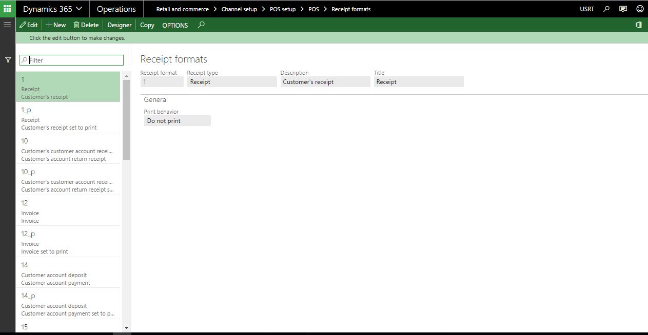Open the Print behavior dropdown field
Image resolution: width=648 pixels, height=335 pixels.
tap(177, 121)
